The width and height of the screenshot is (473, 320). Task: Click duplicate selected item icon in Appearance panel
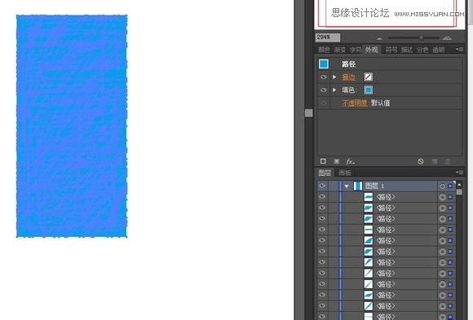click(x=435, y=161)
